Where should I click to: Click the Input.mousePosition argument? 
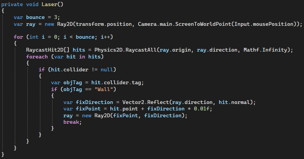(x=266, y=24)
